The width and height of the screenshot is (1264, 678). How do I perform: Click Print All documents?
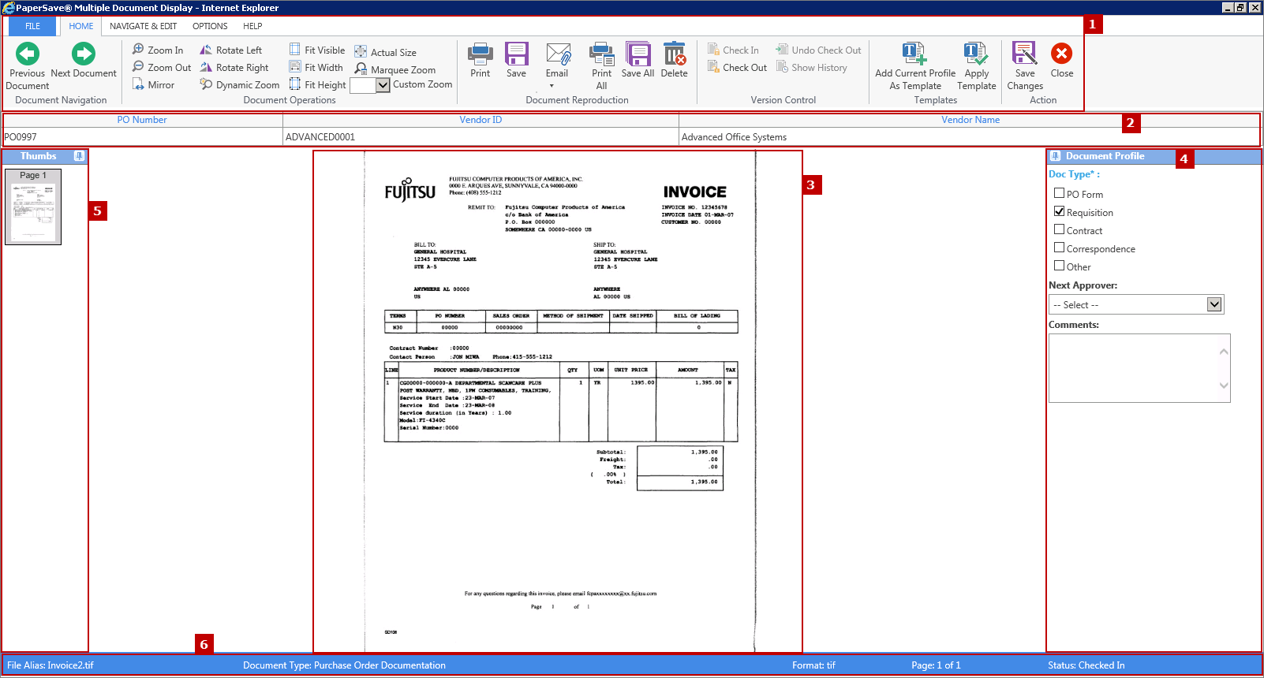click(x=601, y=66)
